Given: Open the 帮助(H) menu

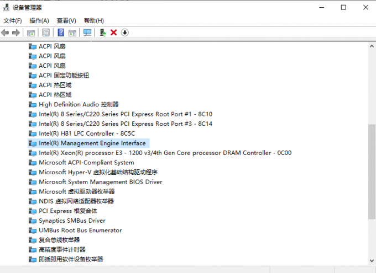Looking at the screenshot, I should tap(93, 20).
